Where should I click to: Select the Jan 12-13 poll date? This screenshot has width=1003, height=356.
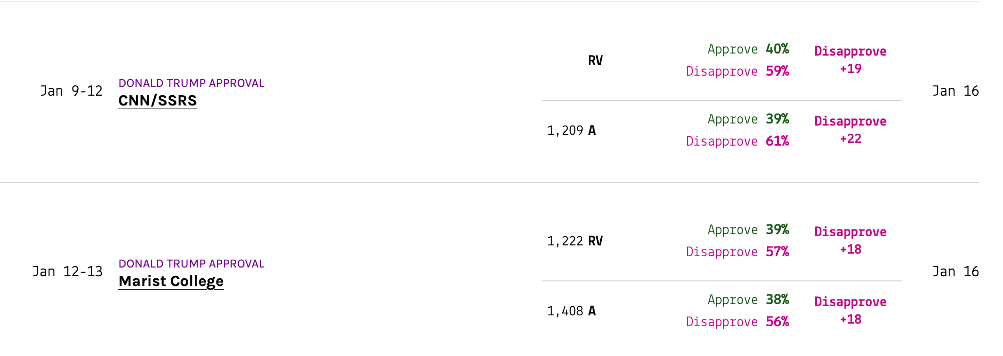pyautogui.click(x=67, y=272)
